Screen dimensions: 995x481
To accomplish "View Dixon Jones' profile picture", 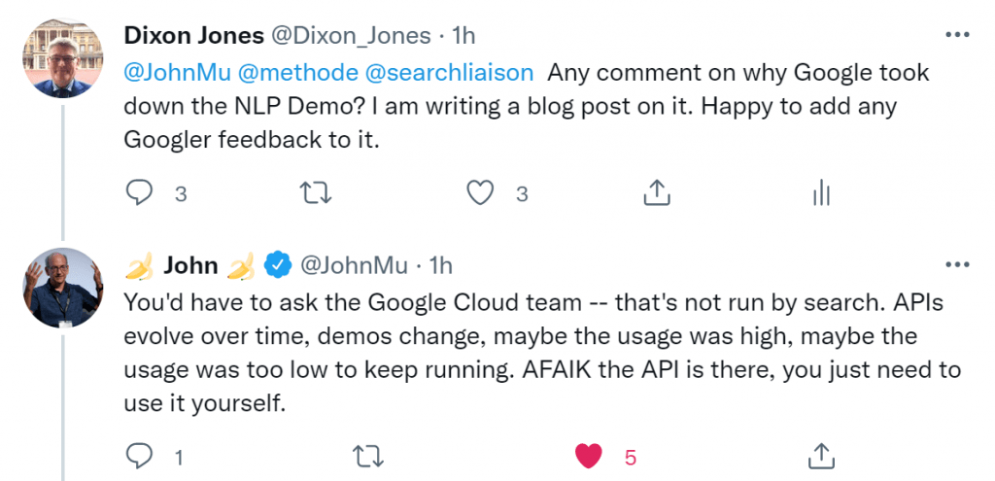I will tap(63, 58).
